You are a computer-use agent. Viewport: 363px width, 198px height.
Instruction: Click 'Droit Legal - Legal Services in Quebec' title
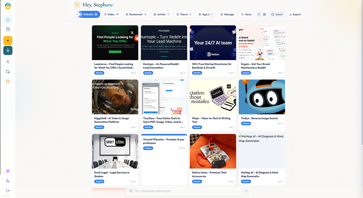[112, 174]
